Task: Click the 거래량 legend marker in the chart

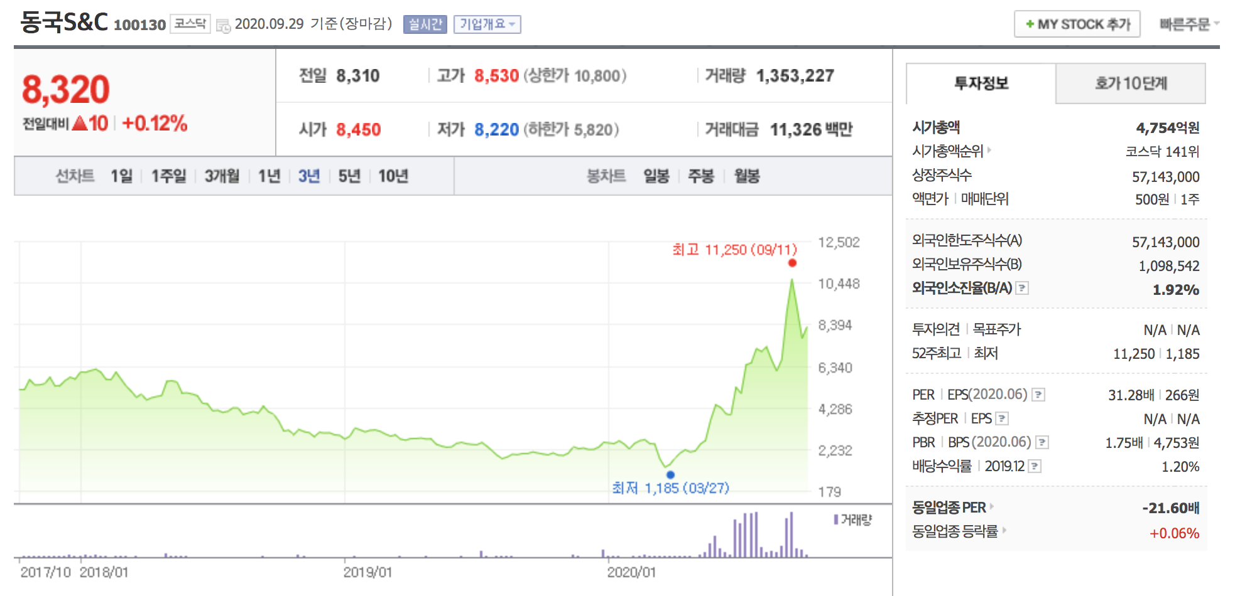Action: tap(836, 519)
